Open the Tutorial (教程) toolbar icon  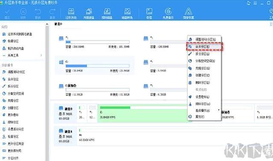[x=149, y=13]
